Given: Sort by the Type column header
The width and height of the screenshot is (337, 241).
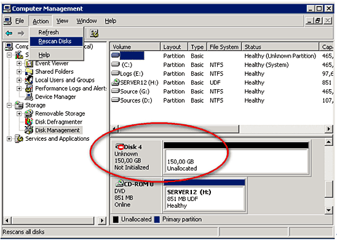Looking at the screenshot, I should [x=197, y=47].
